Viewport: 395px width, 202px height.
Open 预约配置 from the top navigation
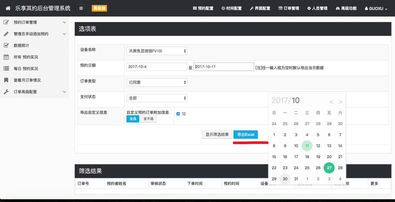pyautogui.click(x=203, y=8)
